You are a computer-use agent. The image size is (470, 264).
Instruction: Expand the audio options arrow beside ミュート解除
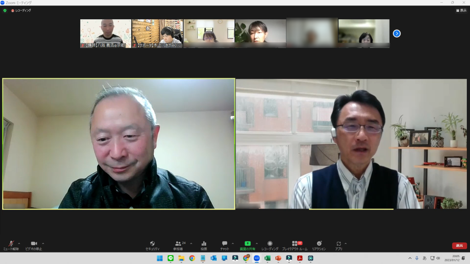(x=19, y=243)
